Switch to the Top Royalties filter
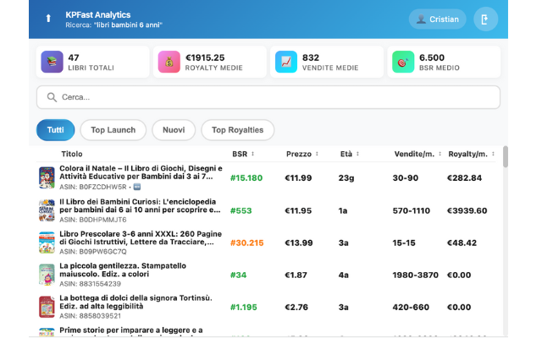 (237, 130)
